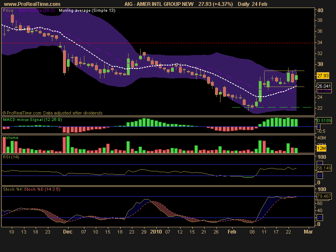Click the MACD minus Signal (12 26 9) label
Image resolution: width=336 pixels, height=252 pixels.
(x=32, y=120)
